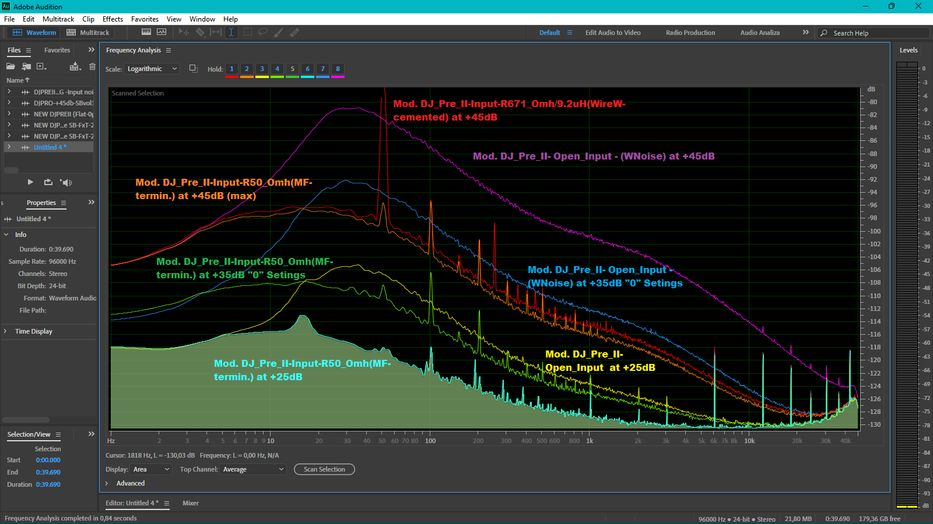
Task: Select the Marquee Selection tool
Action: click(x=248, y=32)
